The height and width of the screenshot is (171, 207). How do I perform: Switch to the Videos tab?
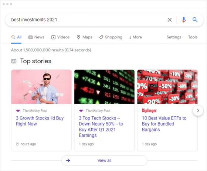[61, 37]
